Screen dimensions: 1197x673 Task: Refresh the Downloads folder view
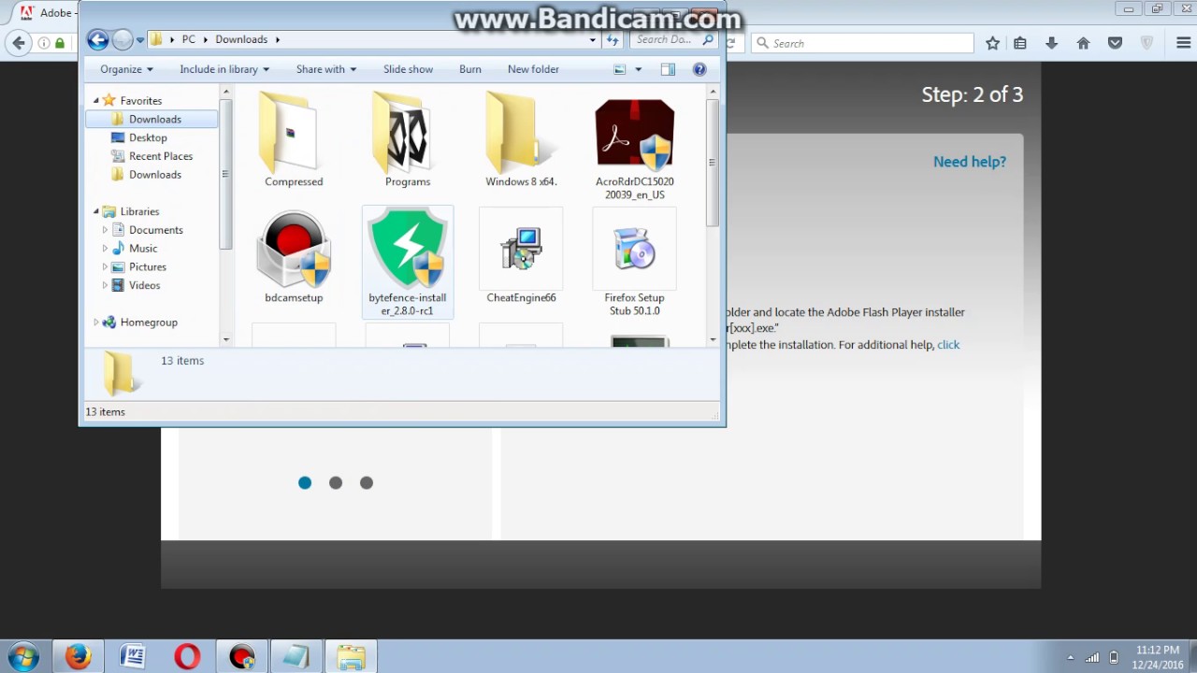click(613, 39)
